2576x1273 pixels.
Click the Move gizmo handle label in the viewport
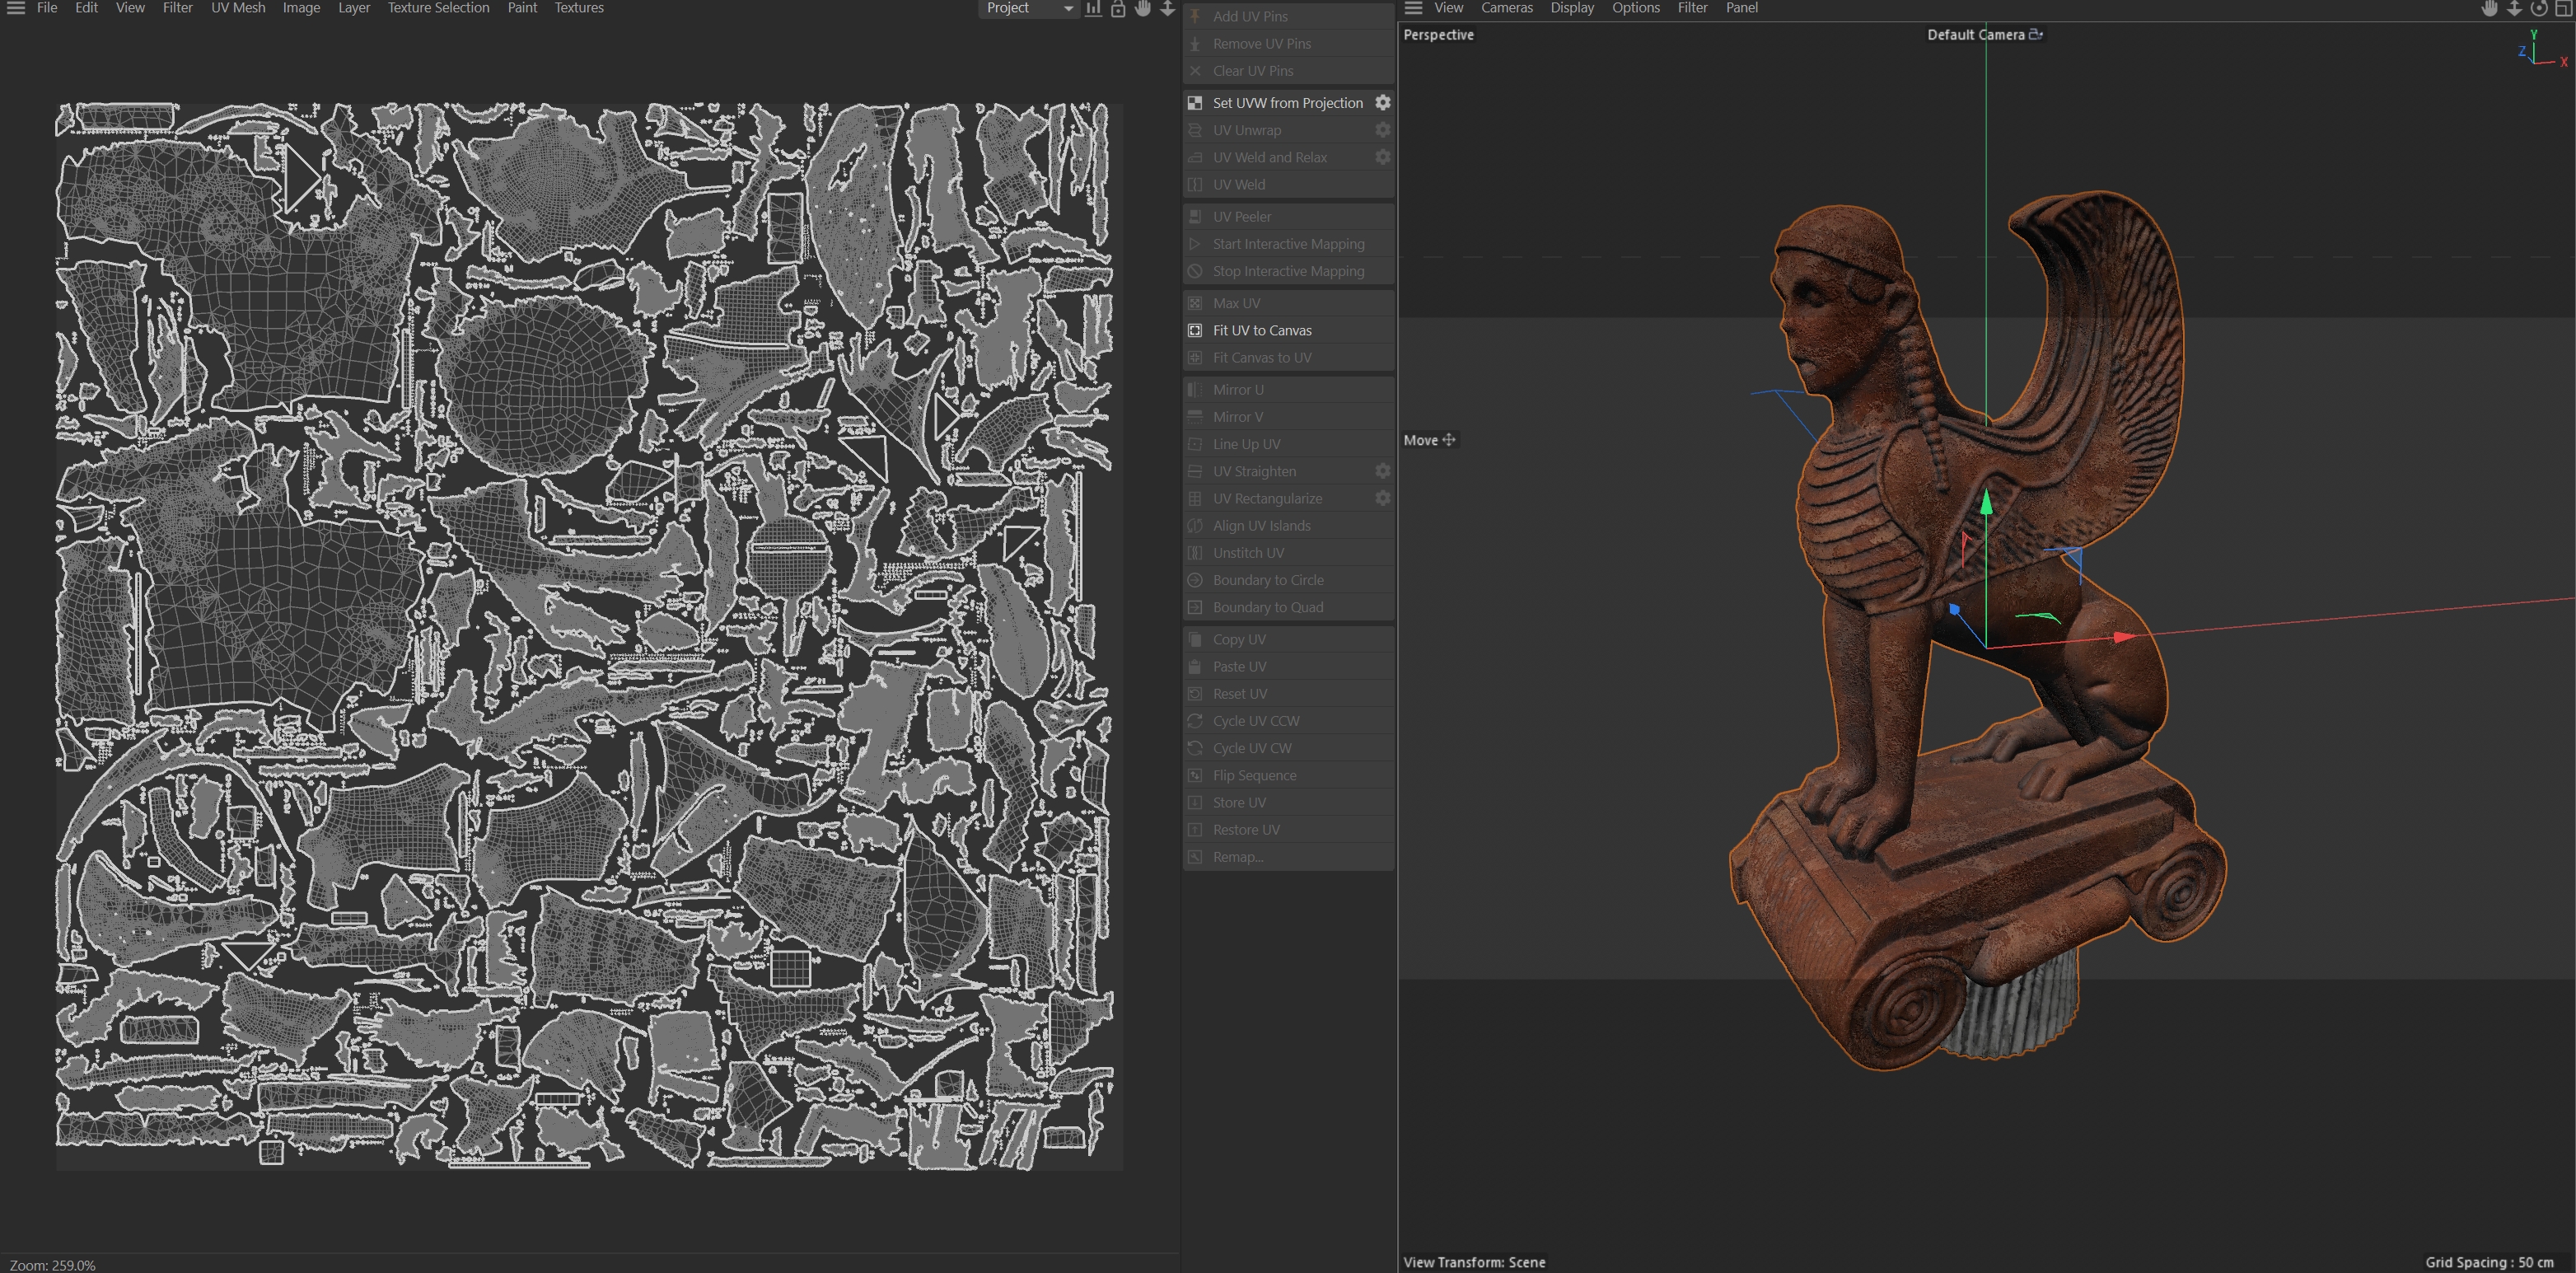pyautogui.click(x=1429, y=440)
